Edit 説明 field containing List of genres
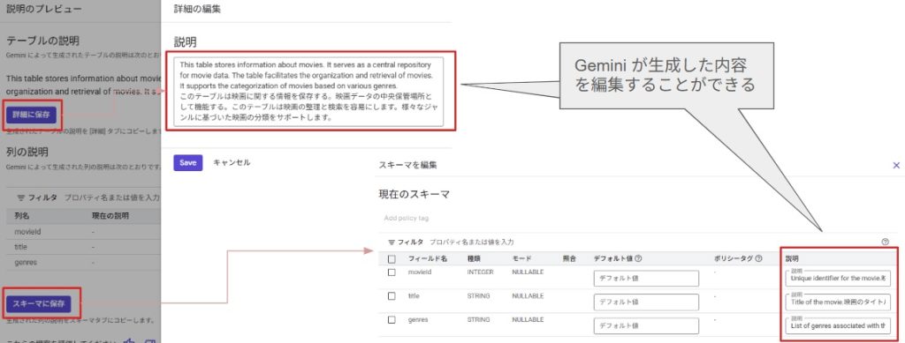The width and height of the screenshot is (905, 343). pyautogui.click(x=838, y=325)
